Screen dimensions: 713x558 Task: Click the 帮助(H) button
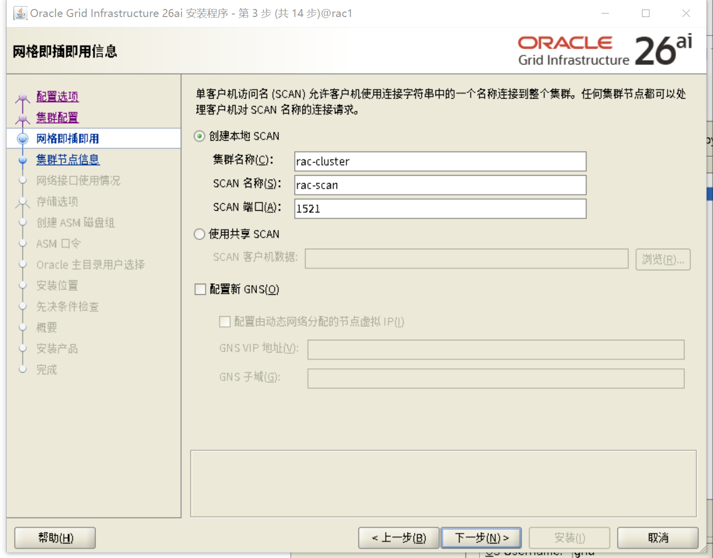click(55, 538)
